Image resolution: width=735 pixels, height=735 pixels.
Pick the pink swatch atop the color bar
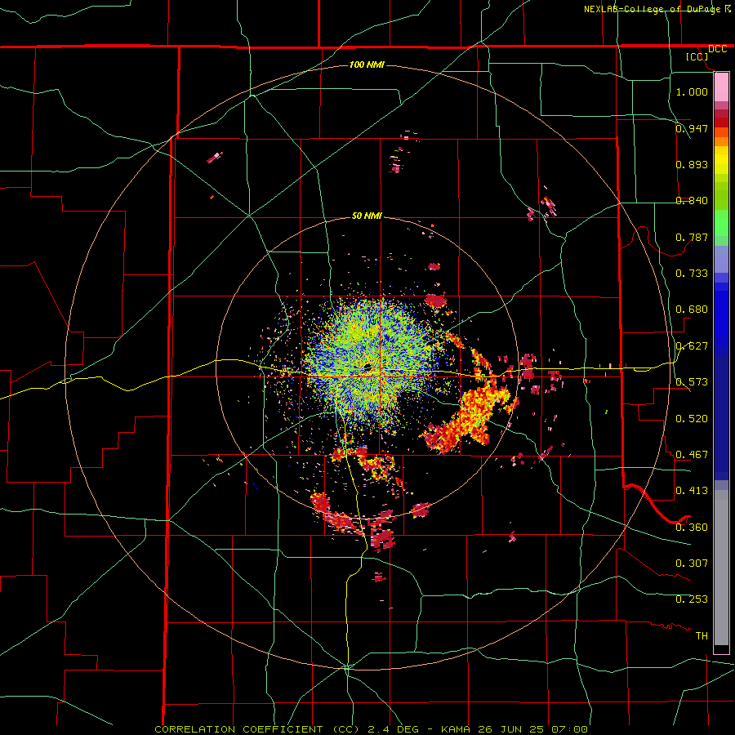tap(721, 87)
